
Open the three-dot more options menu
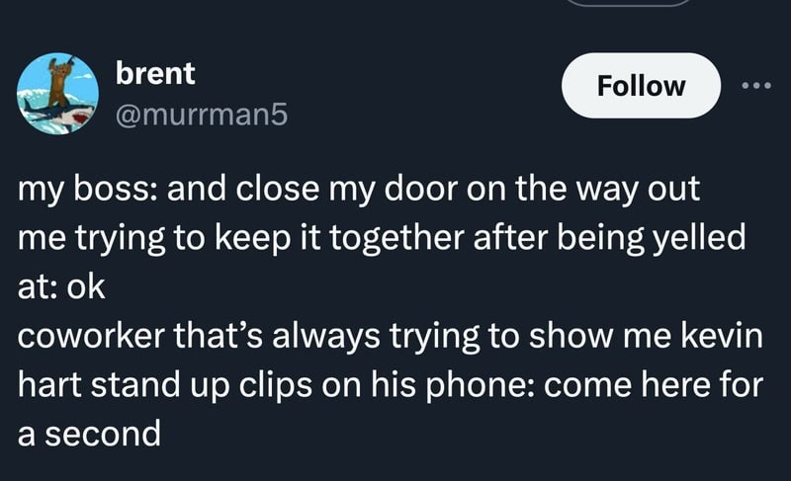click(x=755, y=86)
